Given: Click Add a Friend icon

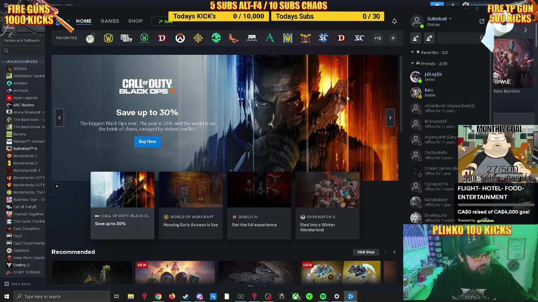Looking at the screenshot, I should (x=416, y=38).
